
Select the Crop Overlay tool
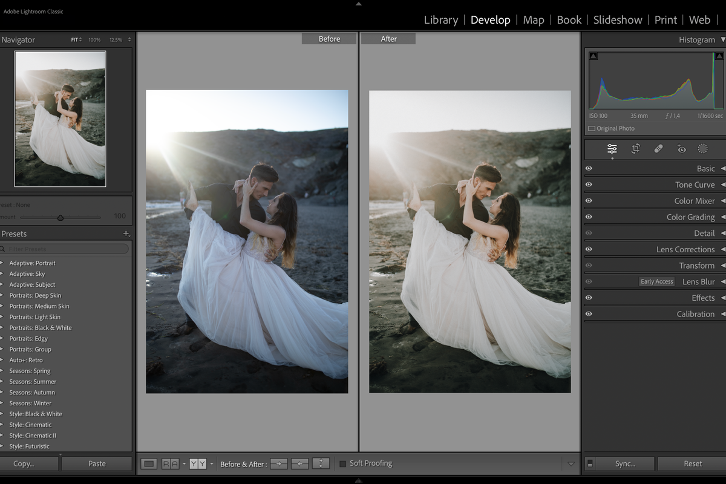click(635, 149)
